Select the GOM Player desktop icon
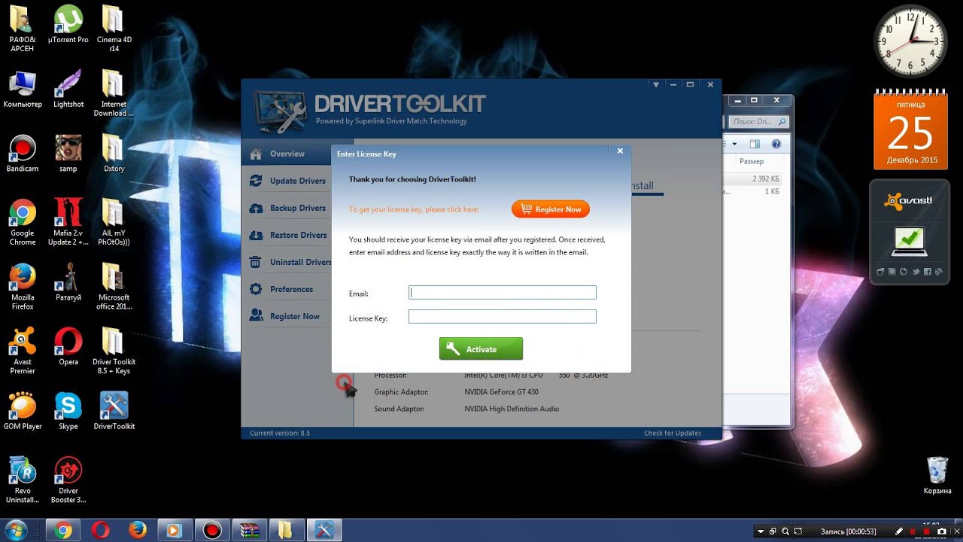Image resolution: width=963 pixels, height=542 pixels. (23, 411)
